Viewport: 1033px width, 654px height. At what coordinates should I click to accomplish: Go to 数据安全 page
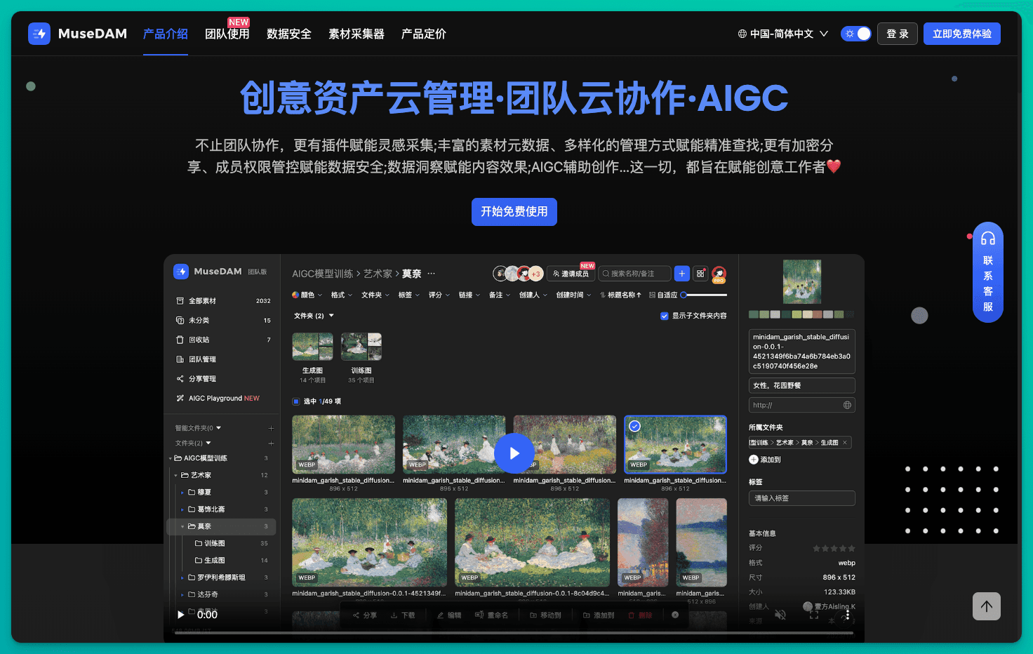[x=289, y=34]
